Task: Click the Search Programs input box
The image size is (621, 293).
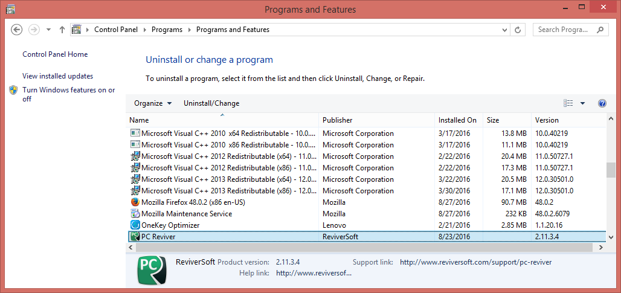Action: coord(564,30)
